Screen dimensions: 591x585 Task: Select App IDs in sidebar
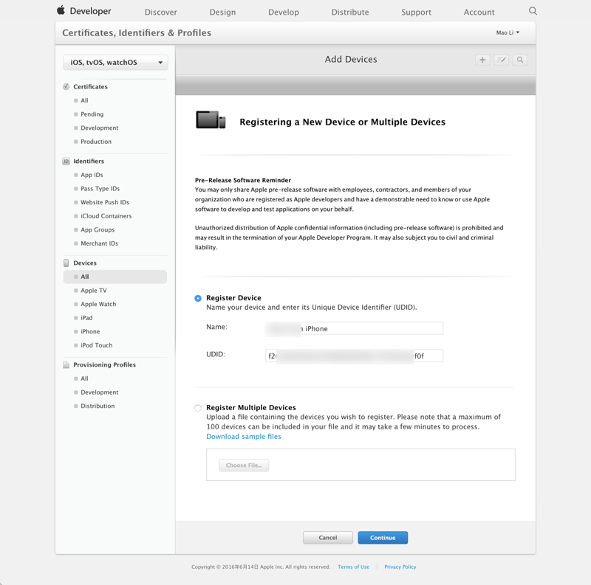(92, 175)
